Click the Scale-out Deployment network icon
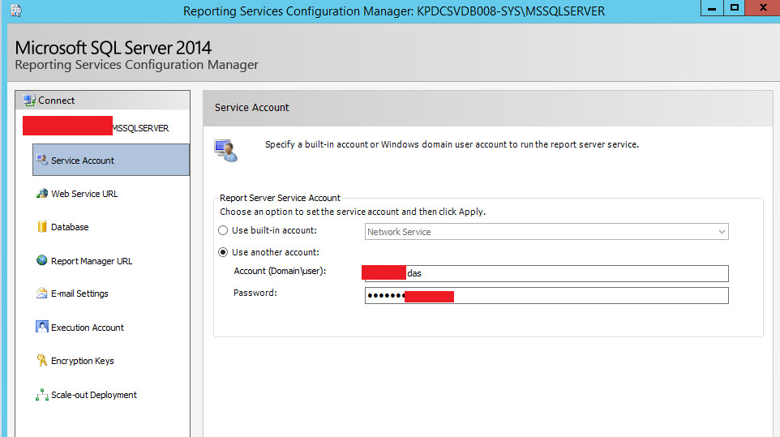The height and width of the screenshot is (437, 780). point(42,394)
